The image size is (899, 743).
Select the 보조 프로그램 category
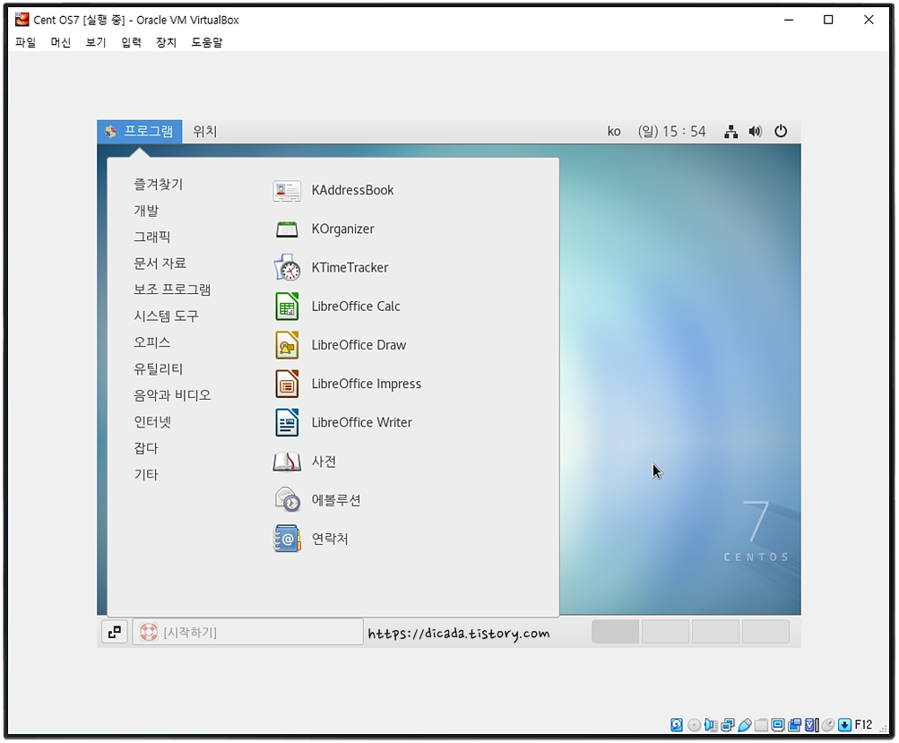point(172,290)
